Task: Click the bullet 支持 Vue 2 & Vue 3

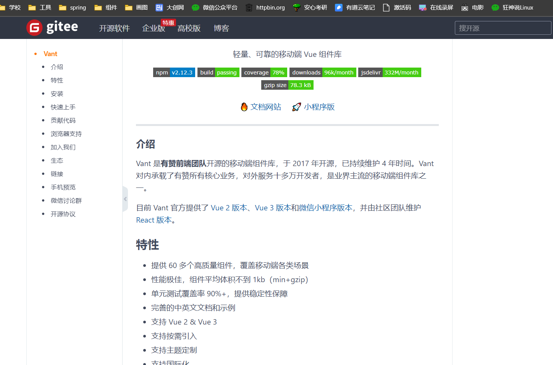Action: click(x=184, y=322)
